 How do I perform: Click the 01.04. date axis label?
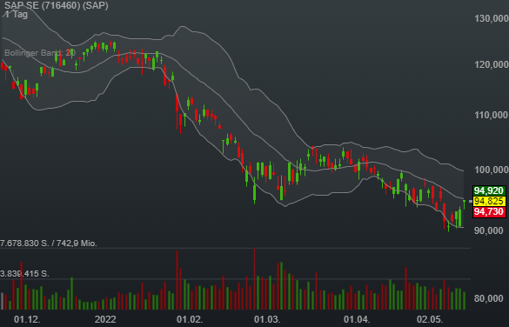[357, 319]
